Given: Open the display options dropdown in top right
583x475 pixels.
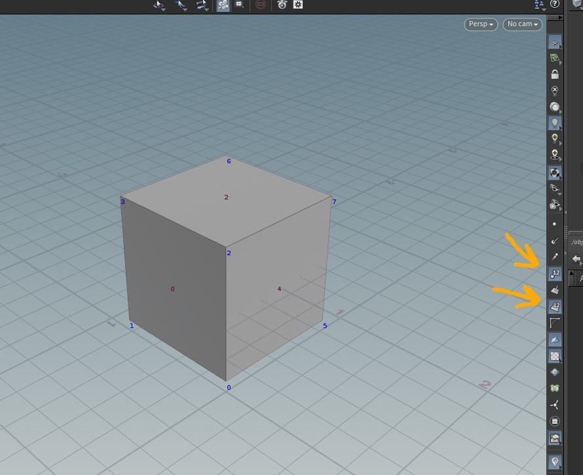Looking at the screenshot, I should point(540,5).
